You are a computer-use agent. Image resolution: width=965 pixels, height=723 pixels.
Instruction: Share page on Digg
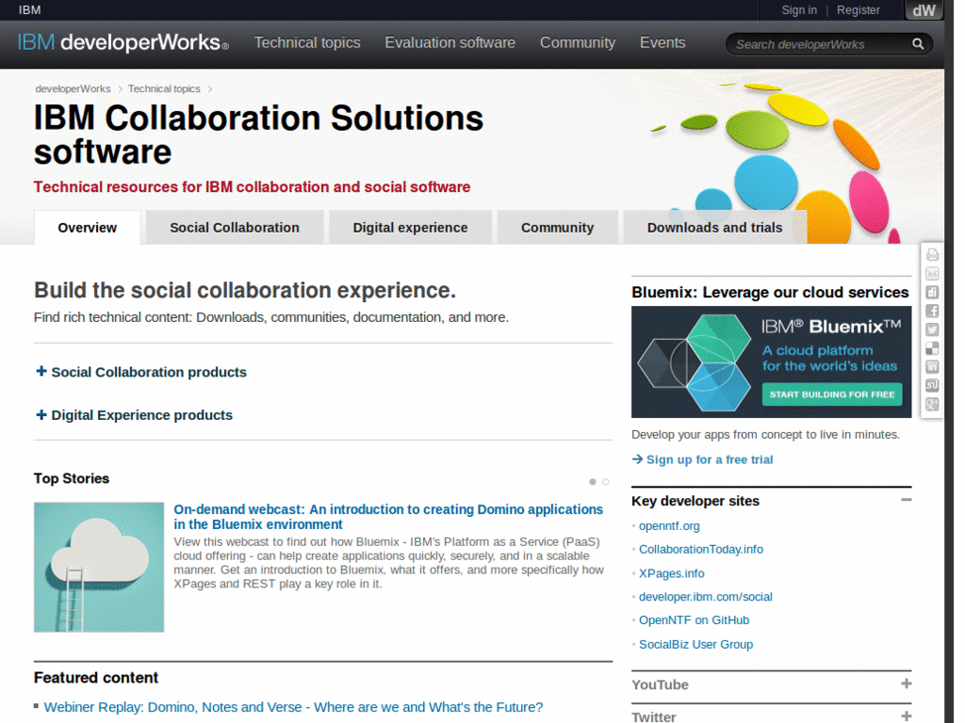coord(932,292)
